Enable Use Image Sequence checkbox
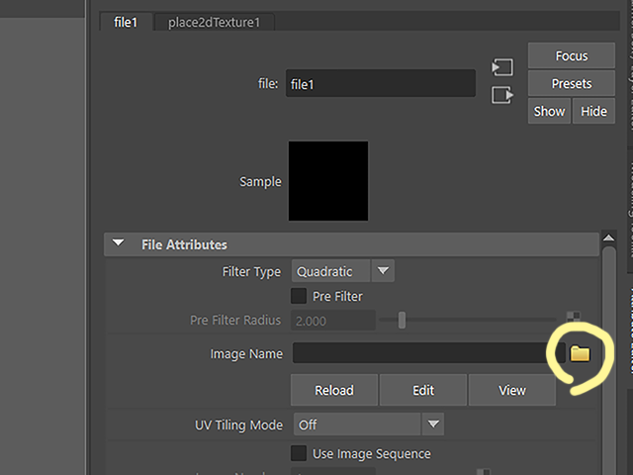Screen dimensions: 633x475 (x=299, y=453)
